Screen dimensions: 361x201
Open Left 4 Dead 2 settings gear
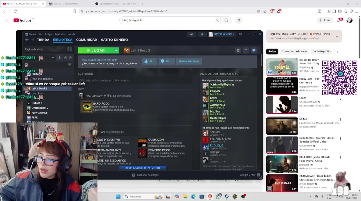[x=238, y=51]
